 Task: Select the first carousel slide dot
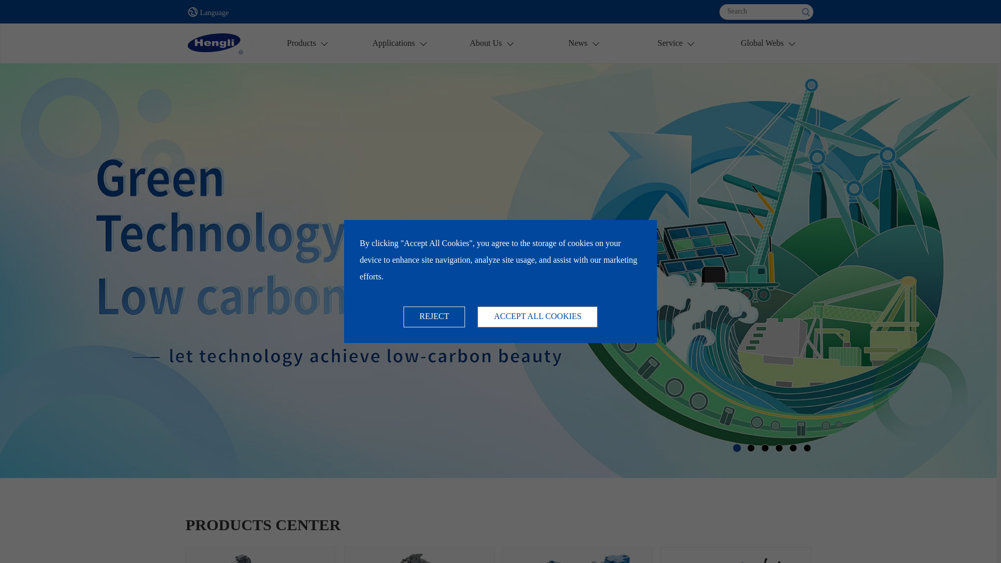point(737,448)
